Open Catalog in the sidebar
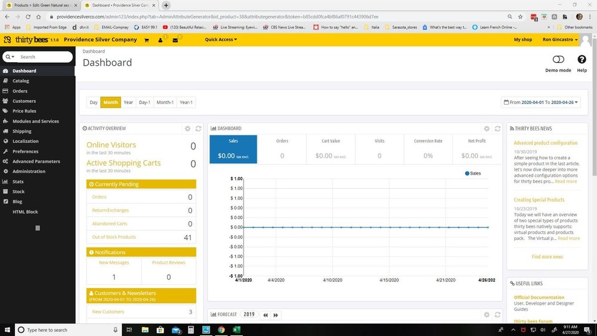Screen dimensions: 597x336 (21, 81)
